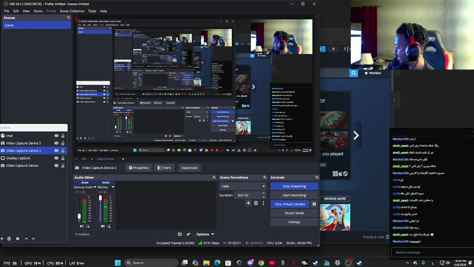This screenshot has height=267, width=474.
Task: Open advanced audio properties gears icon
Action: pyautogui.click(x=188, y=234)
